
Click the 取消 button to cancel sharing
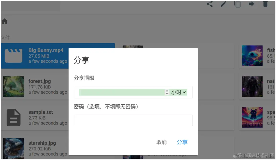(162, 142)
